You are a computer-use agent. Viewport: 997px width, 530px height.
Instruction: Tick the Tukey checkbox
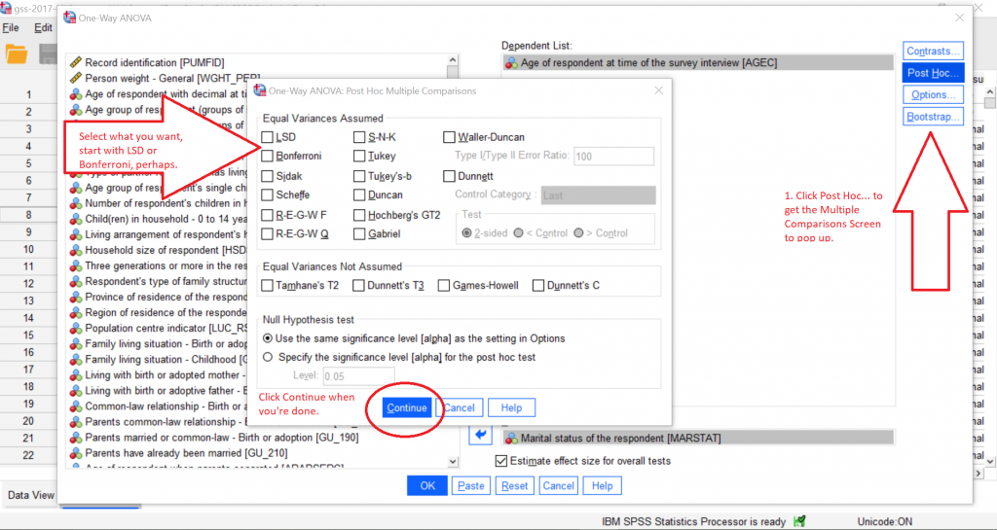[359, 157]
